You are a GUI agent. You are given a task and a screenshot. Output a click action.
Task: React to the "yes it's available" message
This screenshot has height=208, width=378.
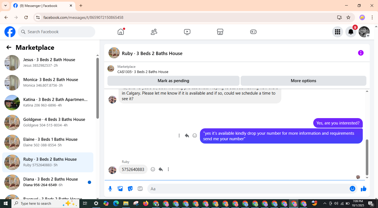click(x=195, y=136)
